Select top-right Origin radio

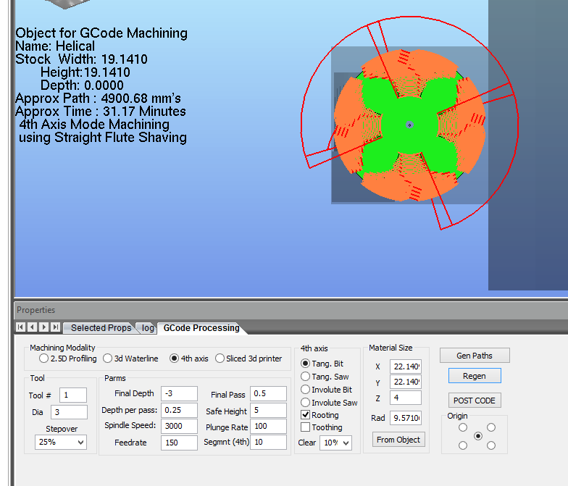tap(491, 427)
